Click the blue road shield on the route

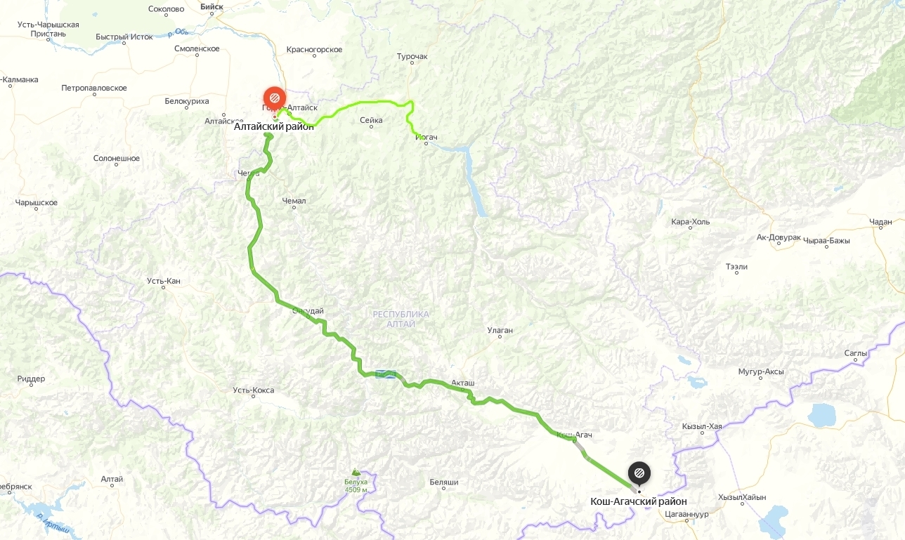(384, 374)
